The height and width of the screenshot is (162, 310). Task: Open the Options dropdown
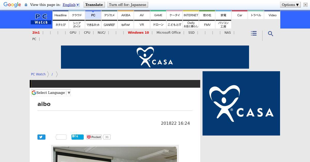(290, 5)
